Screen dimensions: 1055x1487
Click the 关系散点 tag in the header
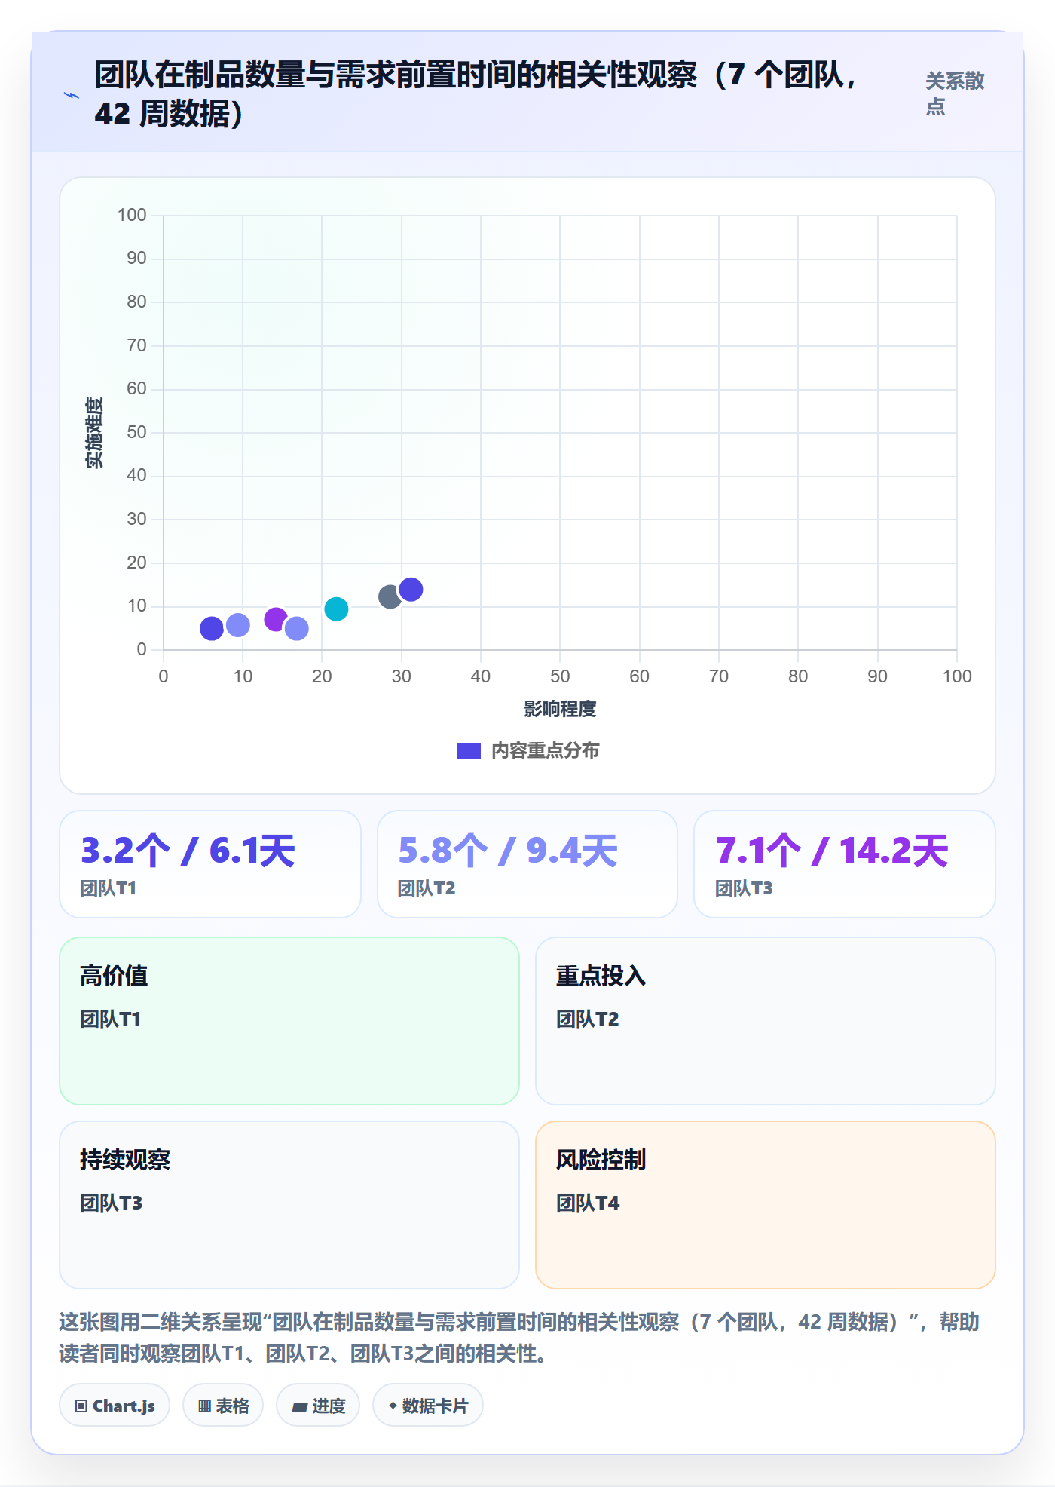955,94
